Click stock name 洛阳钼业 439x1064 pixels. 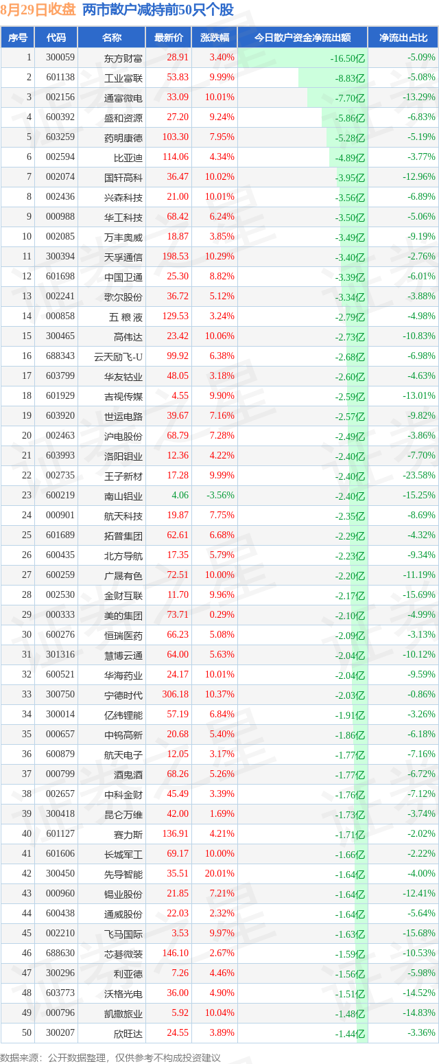click(123, 456)
